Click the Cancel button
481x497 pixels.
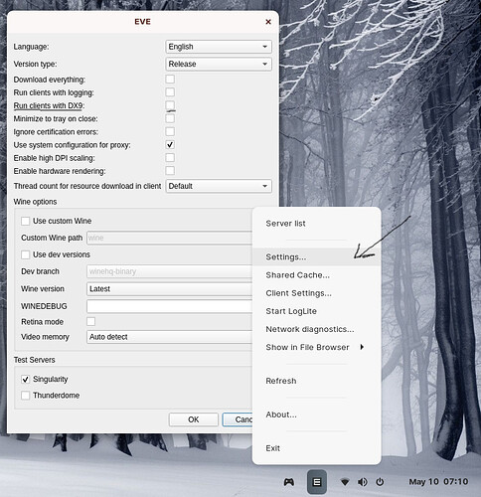(238, 419)
